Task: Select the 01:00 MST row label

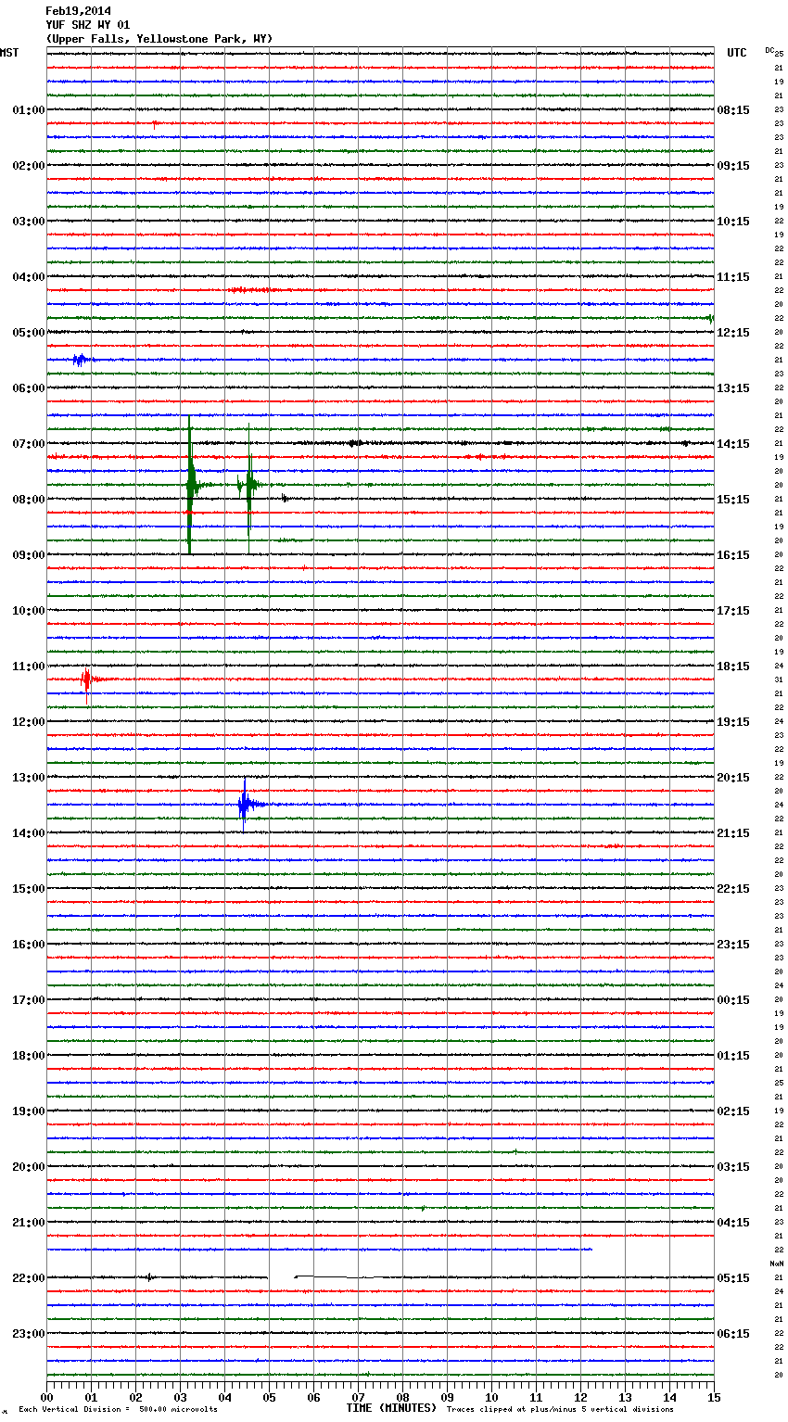Action: tap(28, 110)
